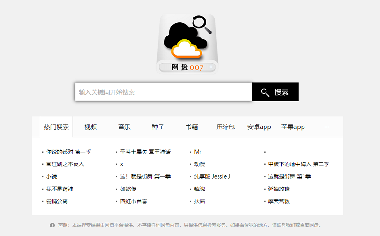Open the 西虹市首富 link
Viewport: 380px width, 236px height.
tap(133, 201)
